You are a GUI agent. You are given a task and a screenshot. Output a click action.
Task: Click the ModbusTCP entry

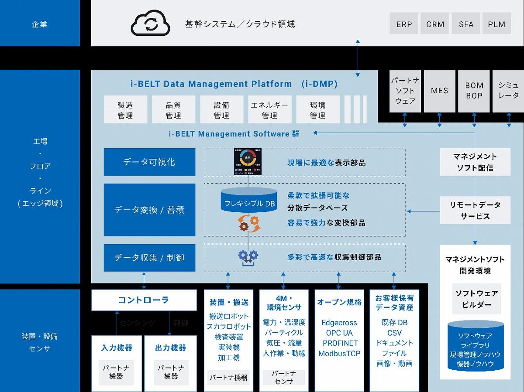tap(339, 354)
